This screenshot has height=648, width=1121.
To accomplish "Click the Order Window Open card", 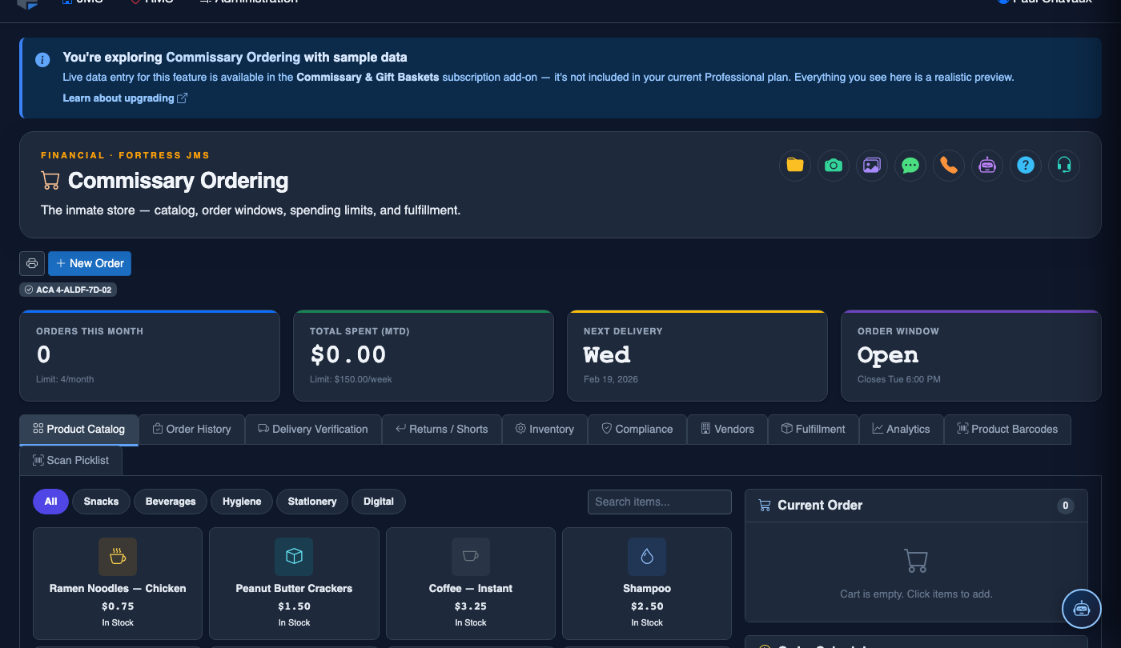I will 971,356.
